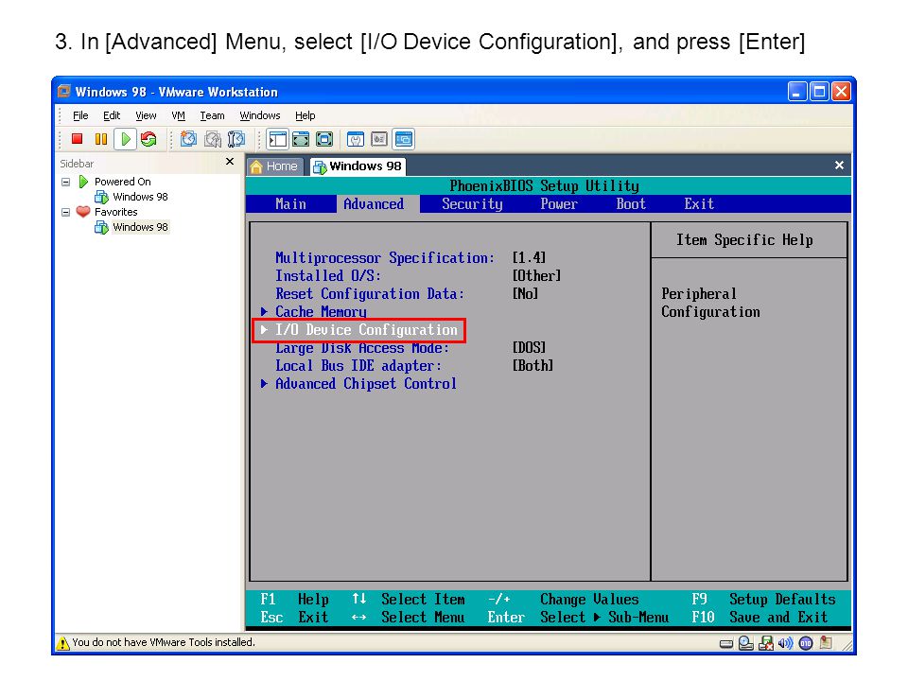This screenshot has height=681, width=908.
Task: Click the Item Specific Help heading
Action: click(744, 239)
